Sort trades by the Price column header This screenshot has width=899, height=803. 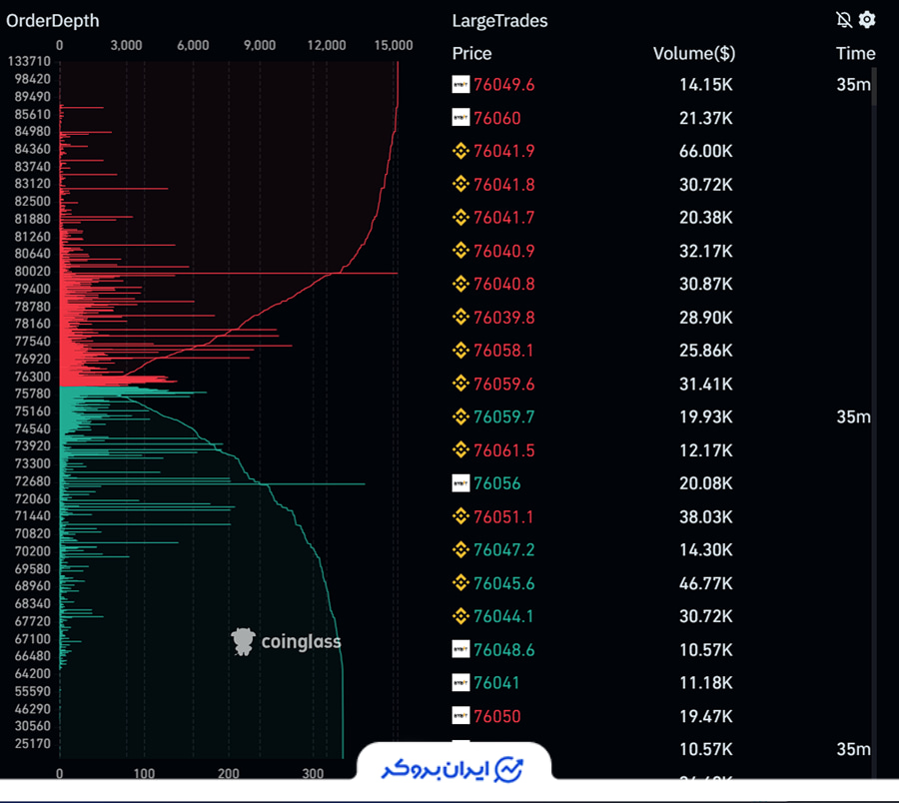tap(471, 54)
